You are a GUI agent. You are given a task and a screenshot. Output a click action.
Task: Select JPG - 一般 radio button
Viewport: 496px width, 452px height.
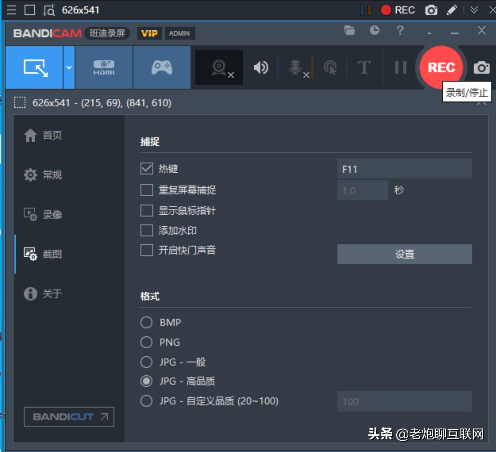tap(146, 362)
